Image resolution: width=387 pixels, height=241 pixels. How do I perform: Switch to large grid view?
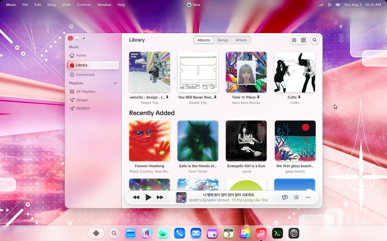click(x=294, y=40)
